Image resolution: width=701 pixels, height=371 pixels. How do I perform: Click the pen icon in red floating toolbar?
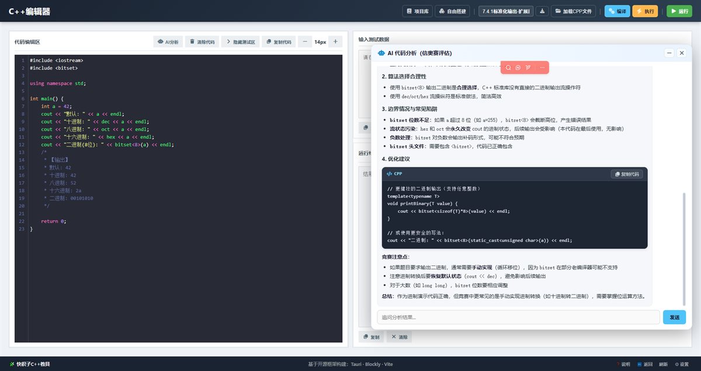(528, 68)
